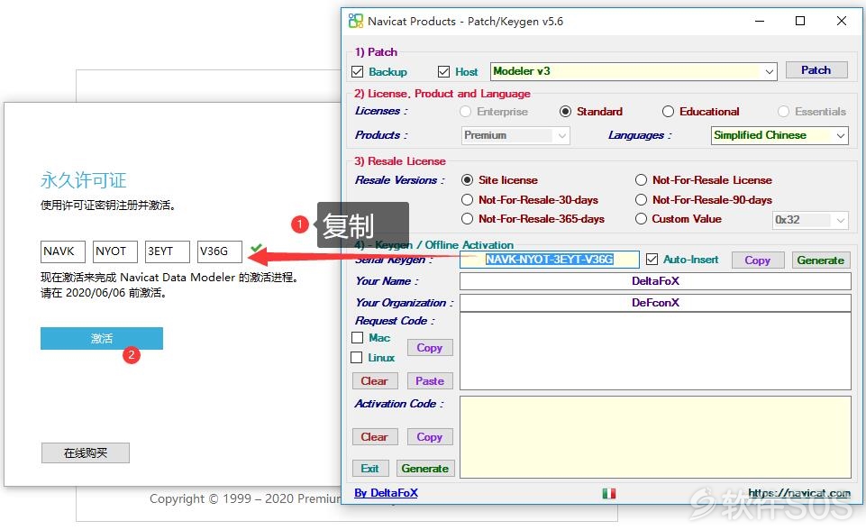Click the Paste button
This screenshot has height=530, width=866.
430,380
